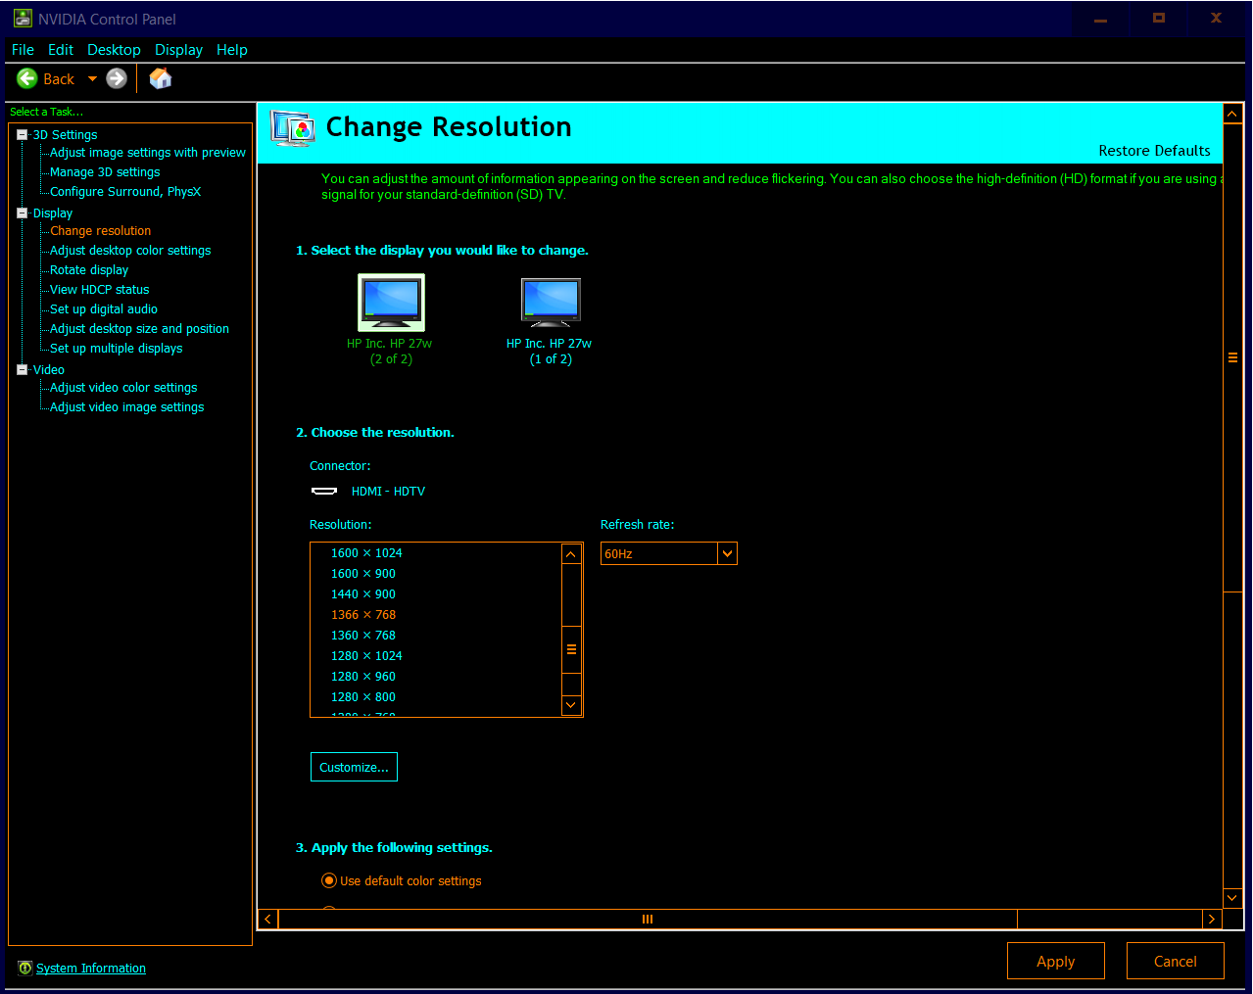Click the horizontal scrollbar thumb

click(648, 919)
